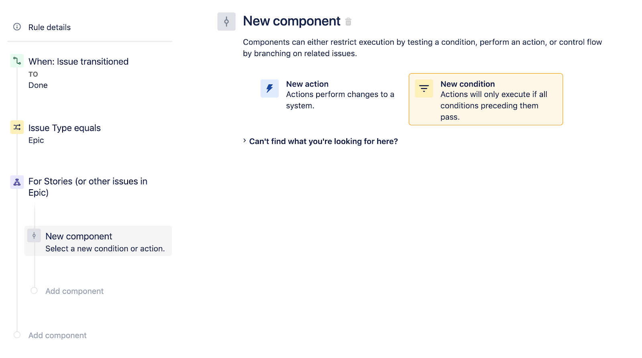
Task: Click the info icon beside Rule details
Action: point(16,27)
